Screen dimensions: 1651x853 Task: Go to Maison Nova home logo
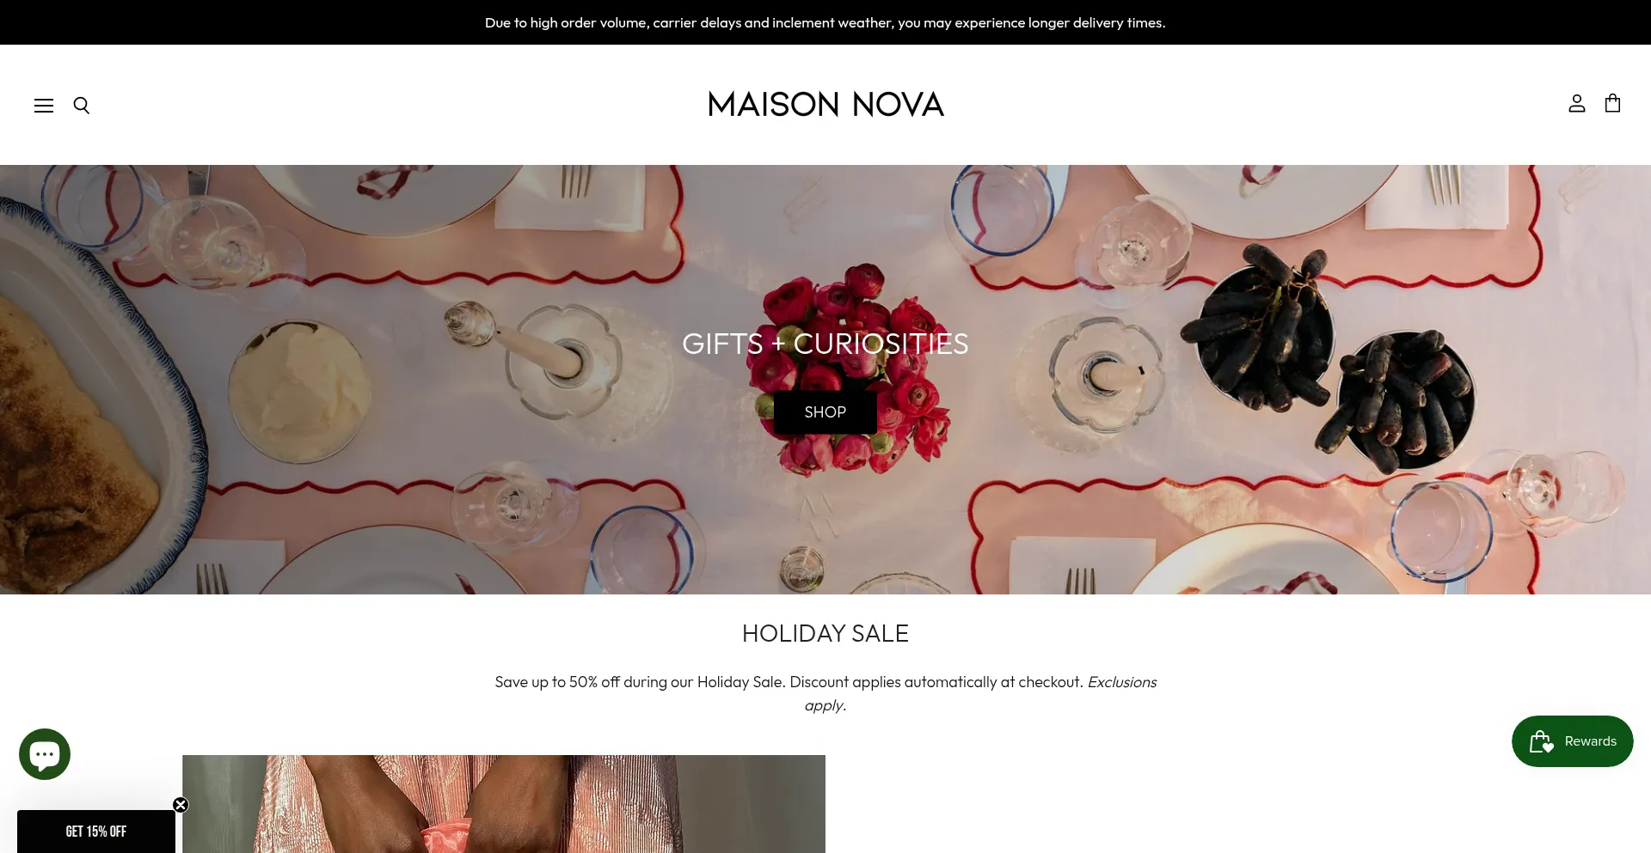[x=825, y=104]
